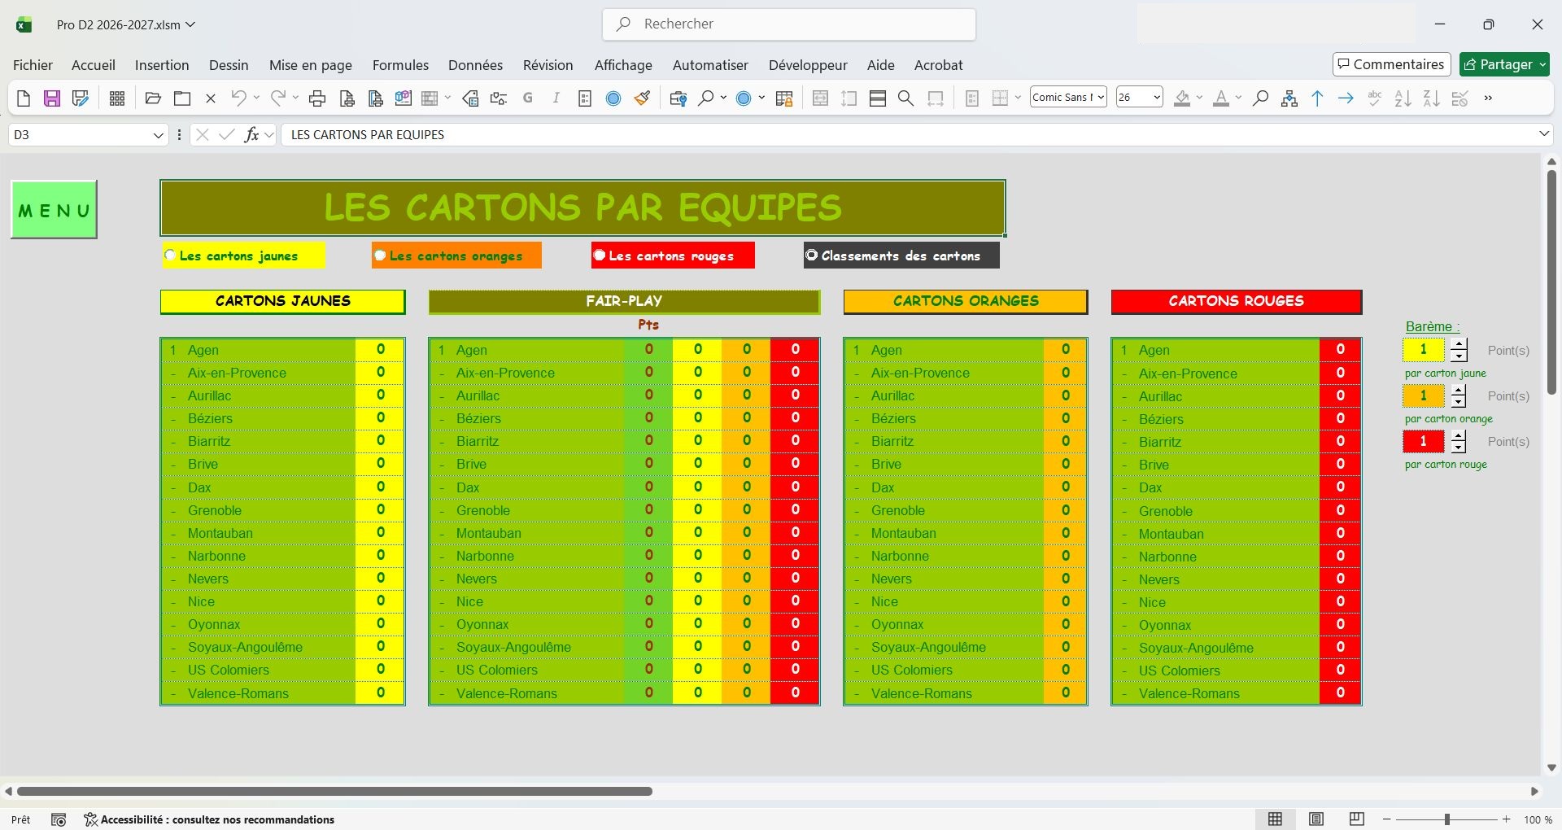Show more toolbar commands with double chevron
Viewport: 1562px width, 830px height.
tap(1488, 98)
